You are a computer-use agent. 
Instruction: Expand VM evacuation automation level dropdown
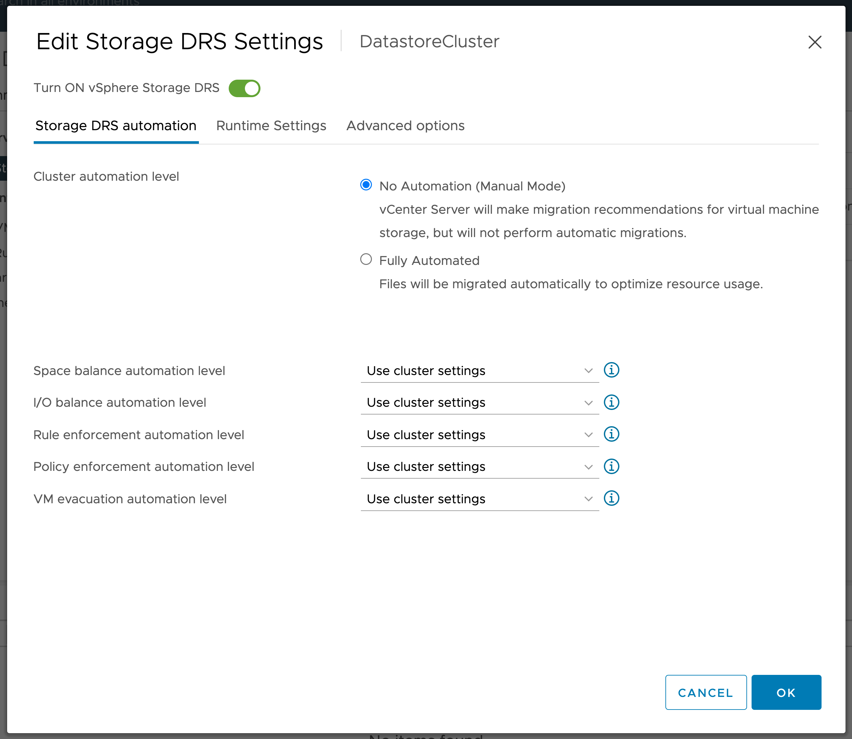coord(479,499)
